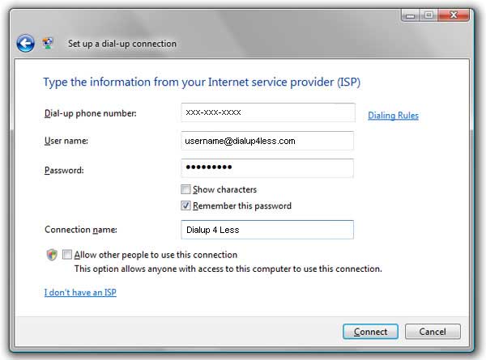The height and width of the screenshot is (360, 486).
Task: Click the dial-up wizard network icon
Action: 48,44
